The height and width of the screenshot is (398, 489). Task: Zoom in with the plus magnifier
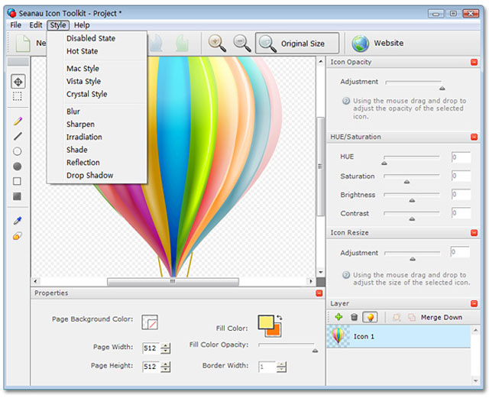pos(217,44)
